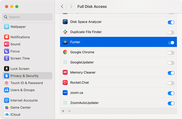This screenshot has height=119, width=182.
Task: Click the Google Chrome app icon
Action: [x=65, y=52]
